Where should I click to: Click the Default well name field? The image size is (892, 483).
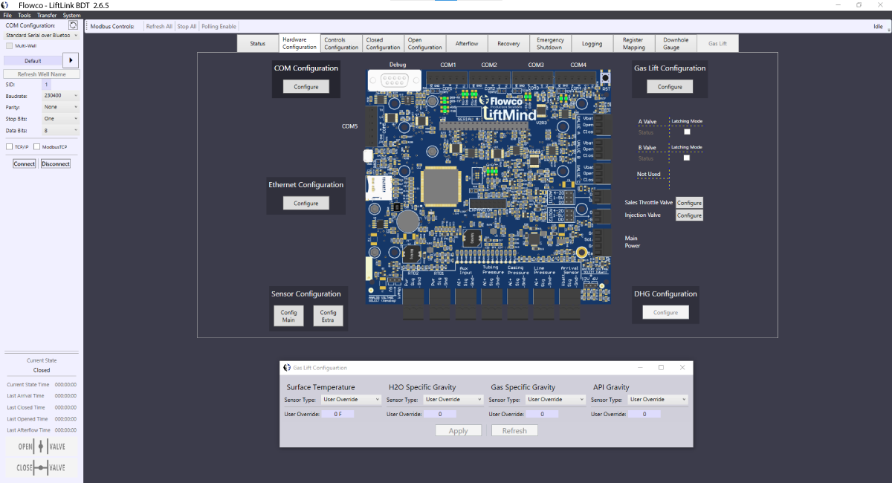click(33, 61)
